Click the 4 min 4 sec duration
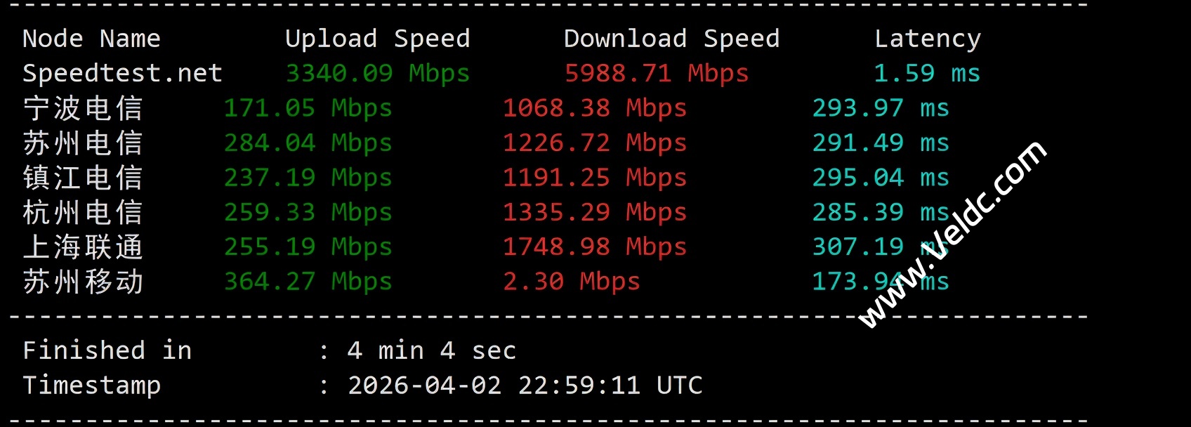The width and height of the screenshot is (1191, 427). 431,350
